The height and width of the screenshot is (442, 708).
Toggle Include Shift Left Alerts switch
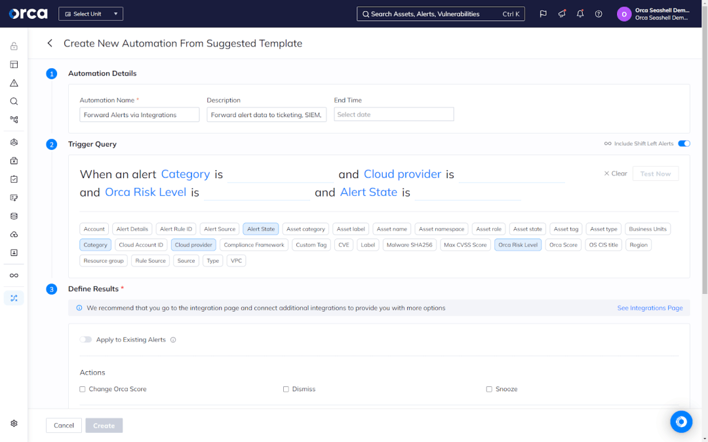tap(684, 143)
